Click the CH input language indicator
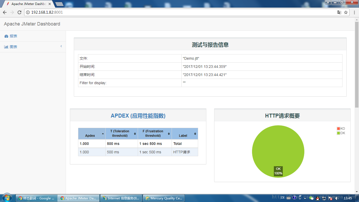 tap(283, 198)
